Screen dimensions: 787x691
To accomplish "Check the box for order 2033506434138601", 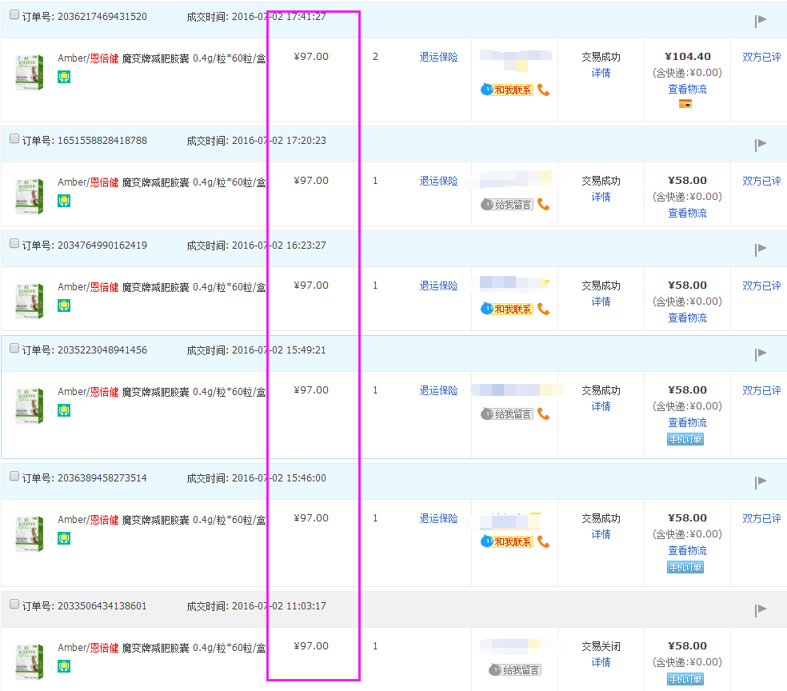I will click(14, 605).
